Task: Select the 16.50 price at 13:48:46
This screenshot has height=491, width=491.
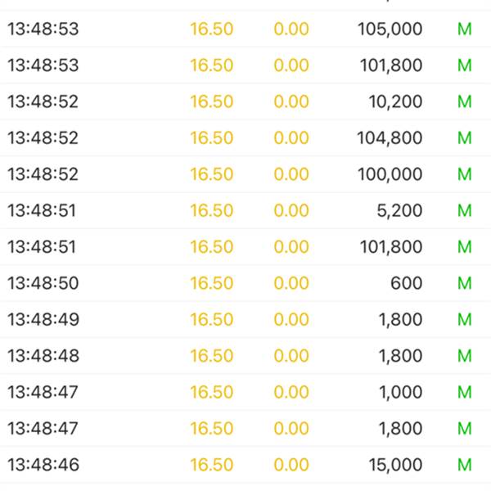Action: pos(212,465)
